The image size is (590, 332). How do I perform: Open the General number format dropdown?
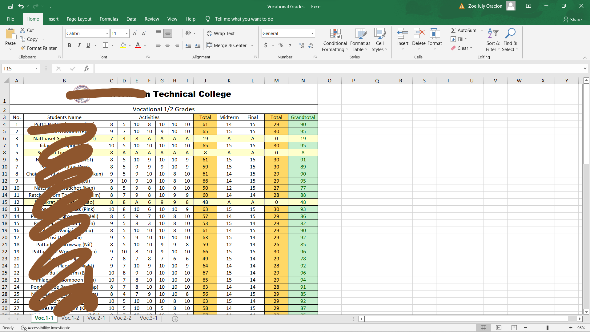[312, 33]
